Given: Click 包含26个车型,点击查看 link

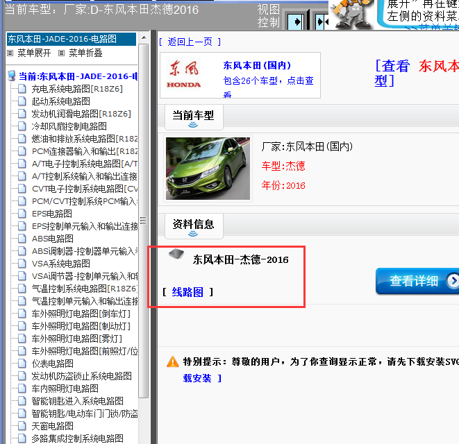Looking at the screenshot, I should click(269, 86).
